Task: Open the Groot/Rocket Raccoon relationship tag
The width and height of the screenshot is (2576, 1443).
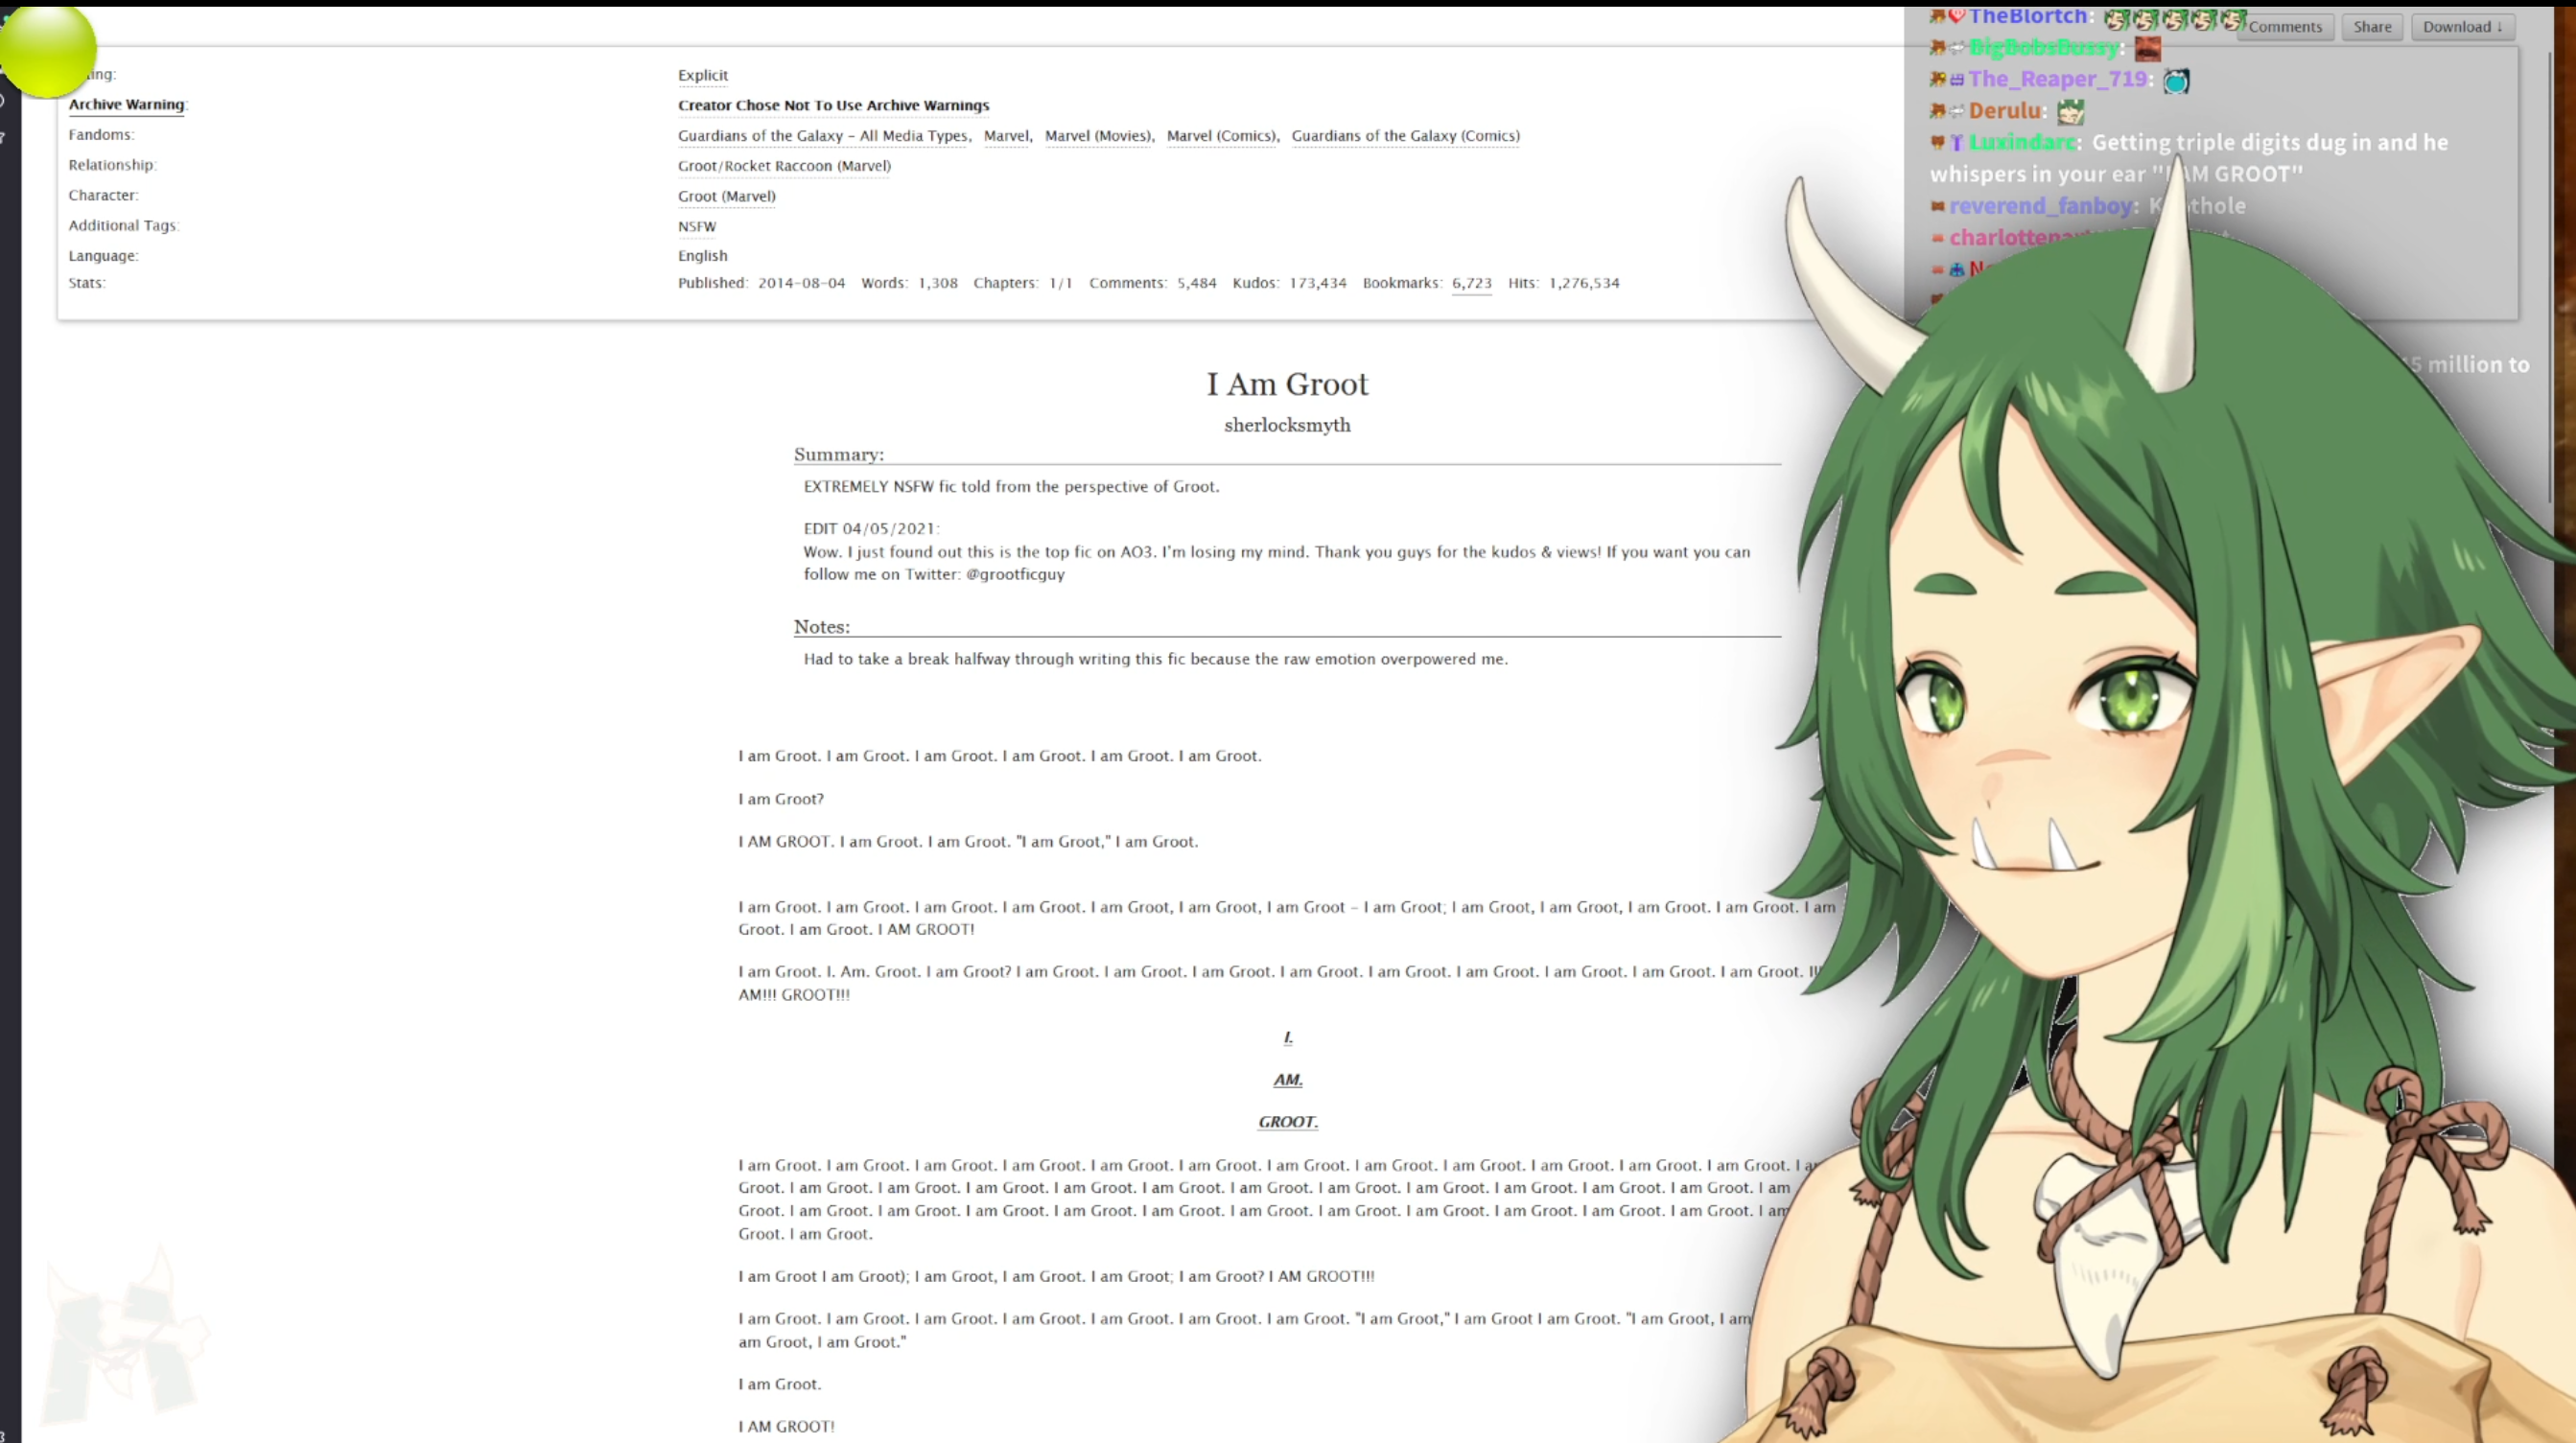Action: [x=783, y=166]
